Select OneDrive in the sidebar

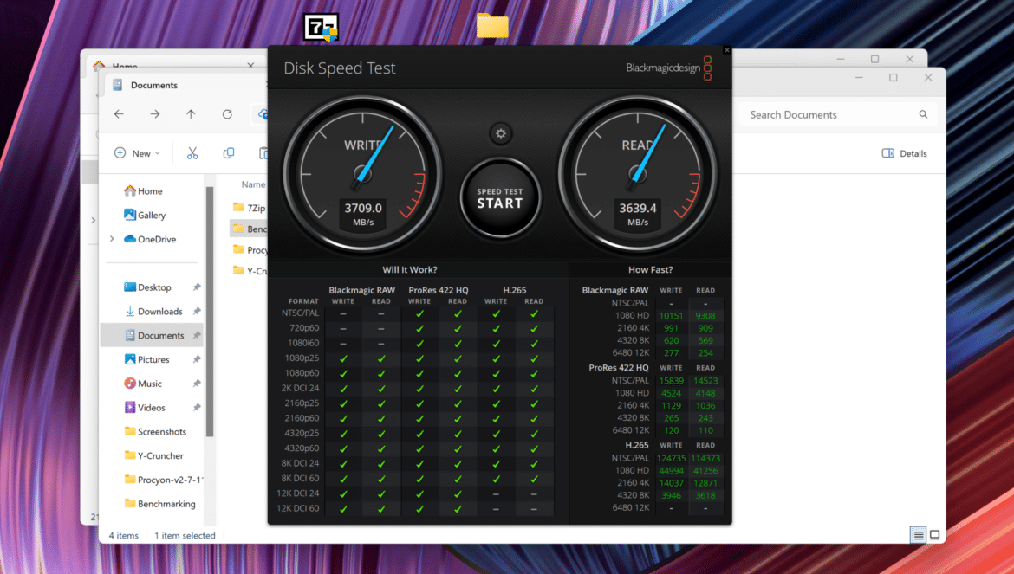point(149,239)
